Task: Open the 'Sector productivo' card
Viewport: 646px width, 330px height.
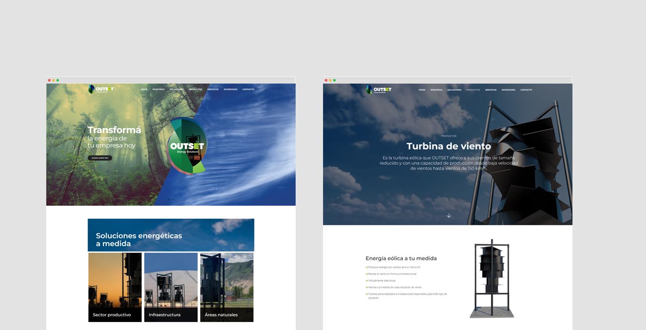Action: 115,287
